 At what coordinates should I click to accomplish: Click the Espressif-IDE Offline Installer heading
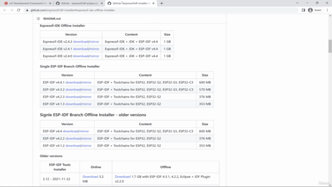coord(62,25)
